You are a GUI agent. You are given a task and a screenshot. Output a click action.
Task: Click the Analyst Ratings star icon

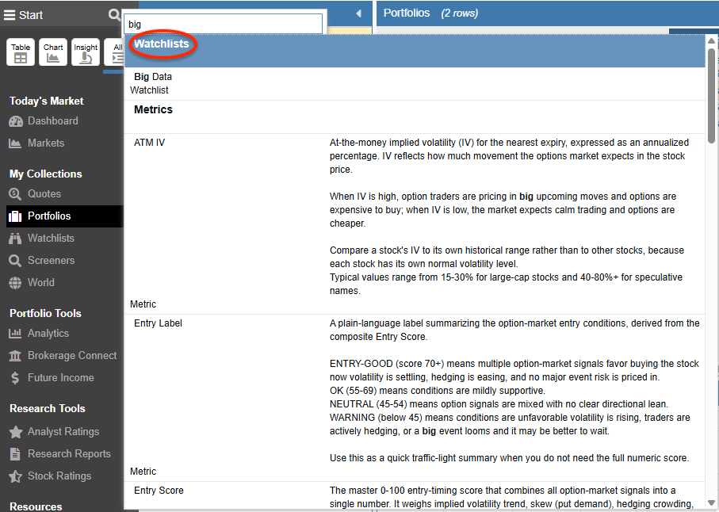(x=16, y=432)
